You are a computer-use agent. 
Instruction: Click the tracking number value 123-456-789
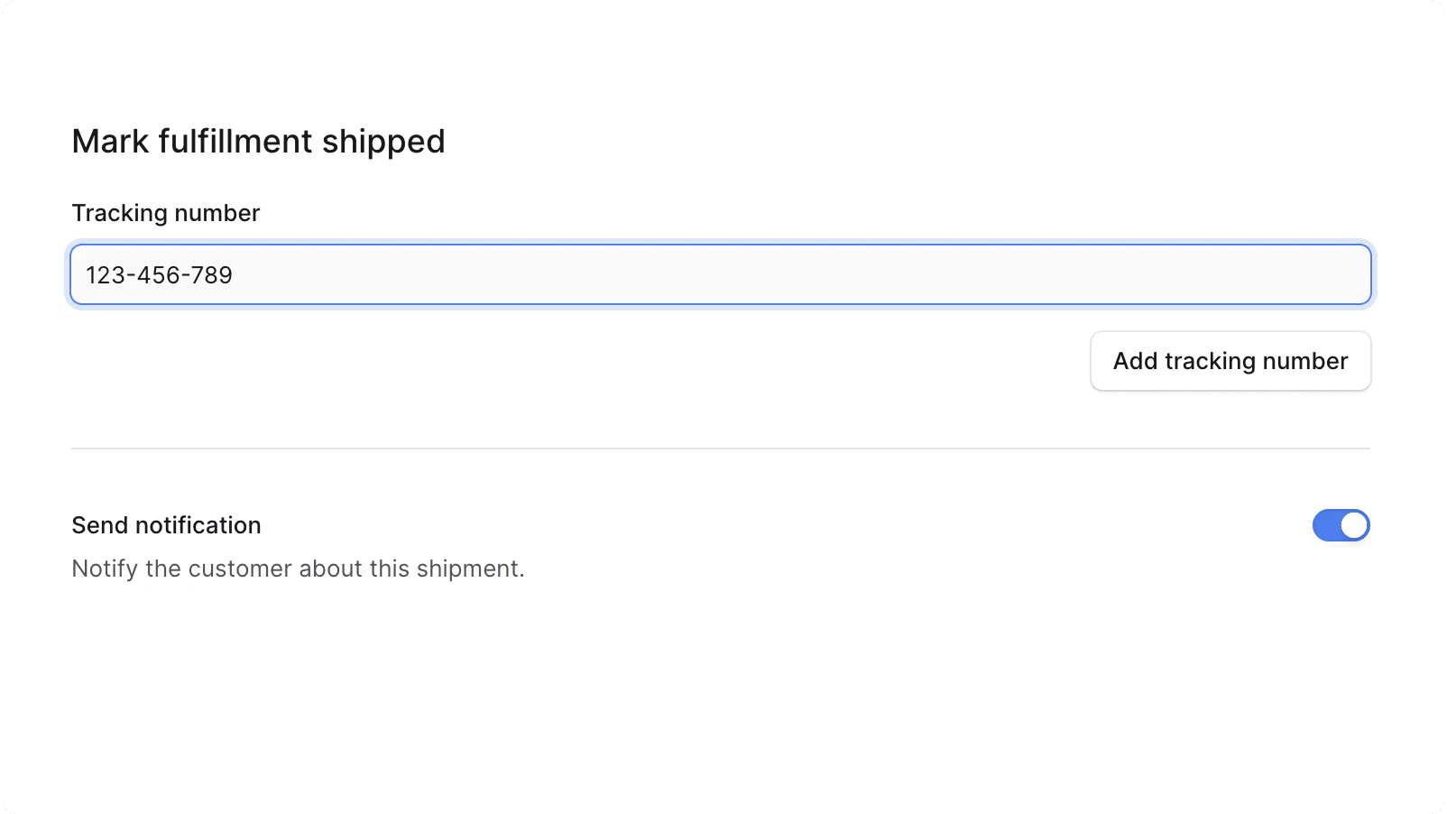[159, 274]
